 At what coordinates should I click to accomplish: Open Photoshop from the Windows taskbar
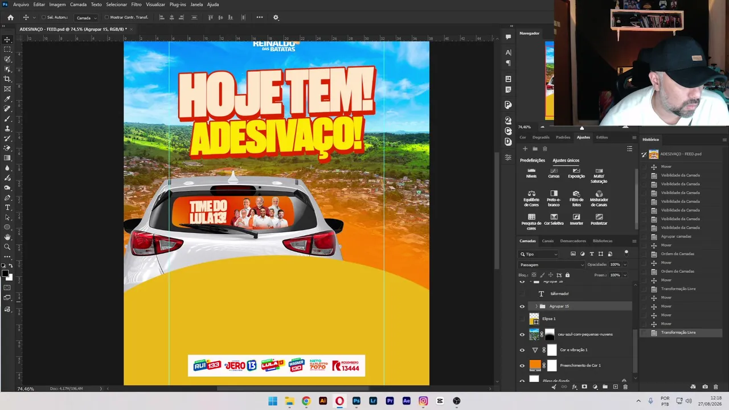356,401
